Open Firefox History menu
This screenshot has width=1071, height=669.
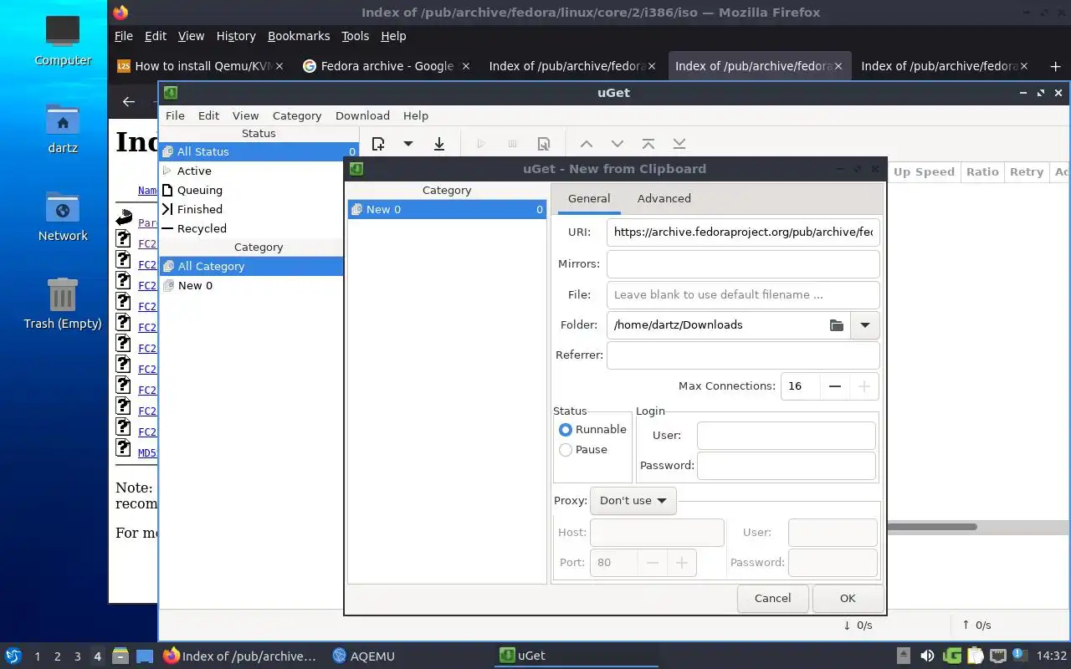click(236, 36)
